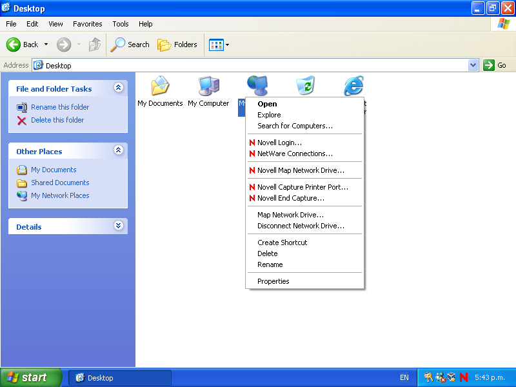This screenshot has height=387, width=516.
Task: Click the taskbar clock showing 5:43 p.m.
Action: (490, 377)
